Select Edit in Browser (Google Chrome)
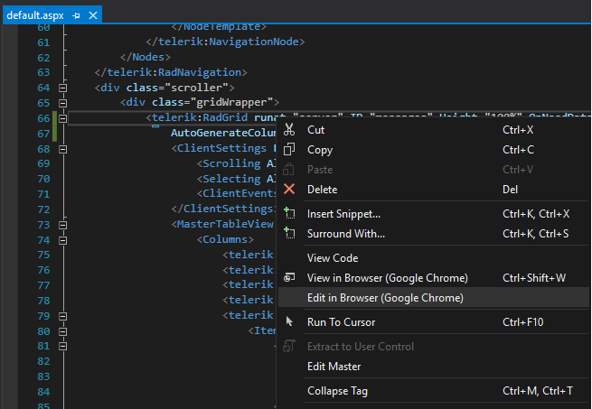Screen dimensions: 592x409 [434, 298]
